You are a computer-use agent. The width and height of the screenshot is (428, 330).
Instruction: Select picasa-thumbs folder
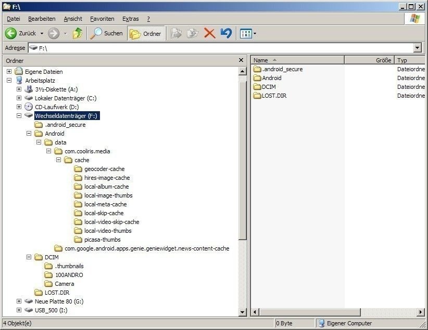tap(97, 240)
